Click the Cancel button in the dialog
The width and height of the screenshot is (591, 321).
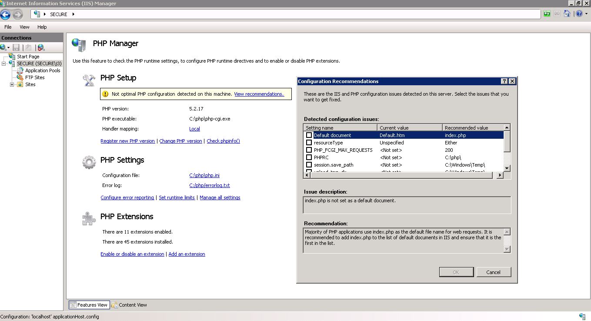click(x=494, y=272)
